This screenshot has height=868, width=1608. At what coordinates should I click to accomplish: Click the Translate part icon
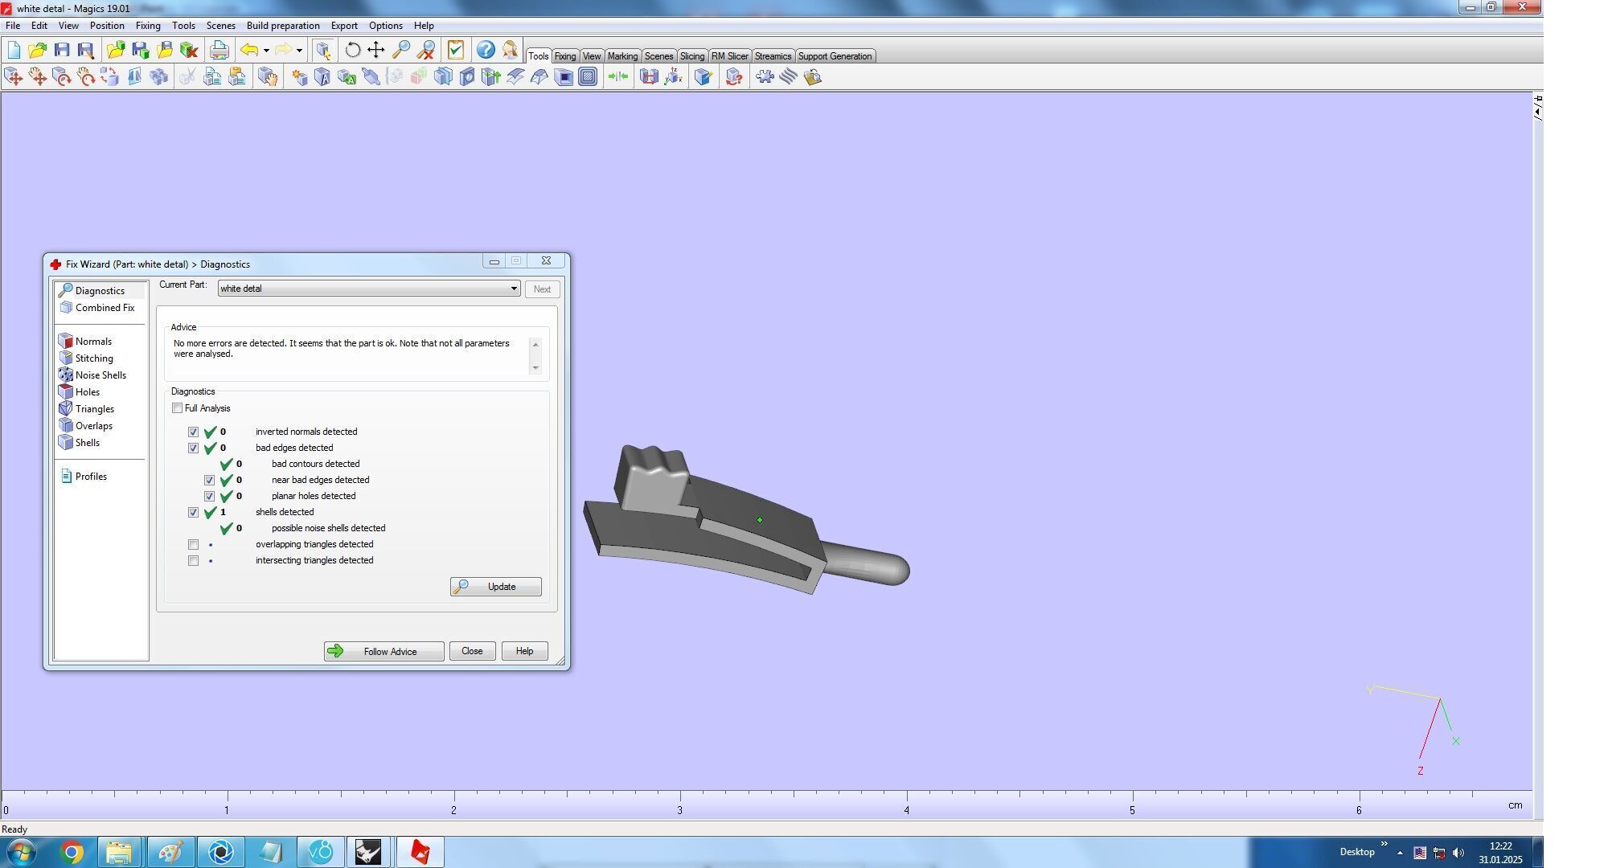coord(14,76)
